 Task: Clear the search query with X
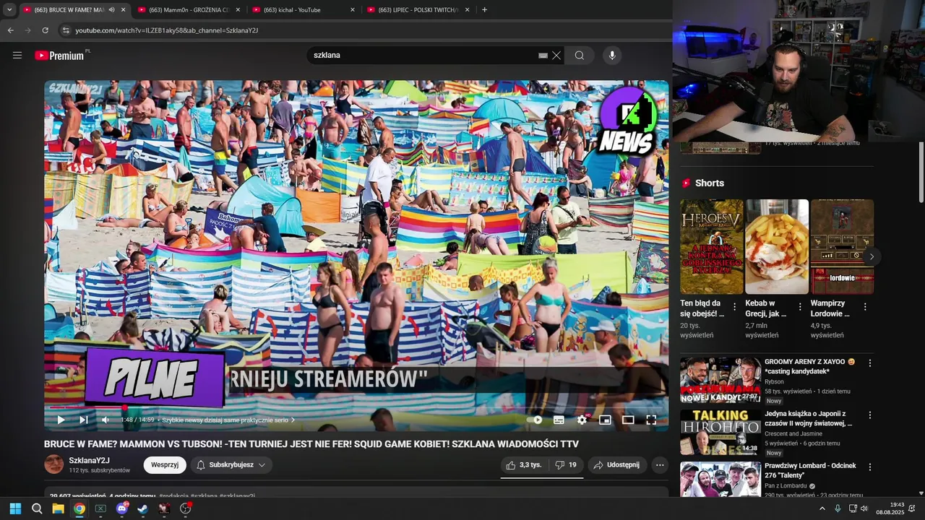(556, 55)
